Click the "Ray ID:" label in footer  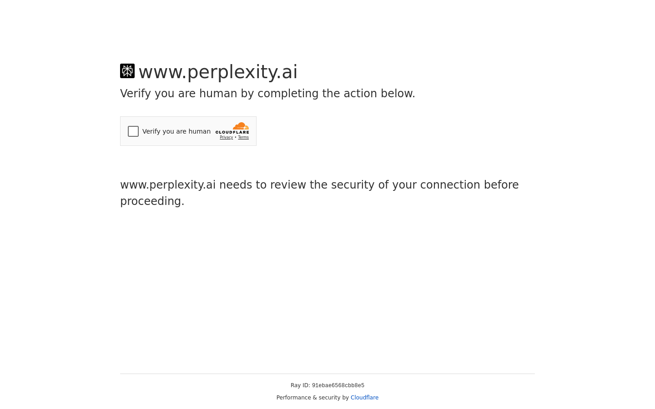click(x=300, y=385)
